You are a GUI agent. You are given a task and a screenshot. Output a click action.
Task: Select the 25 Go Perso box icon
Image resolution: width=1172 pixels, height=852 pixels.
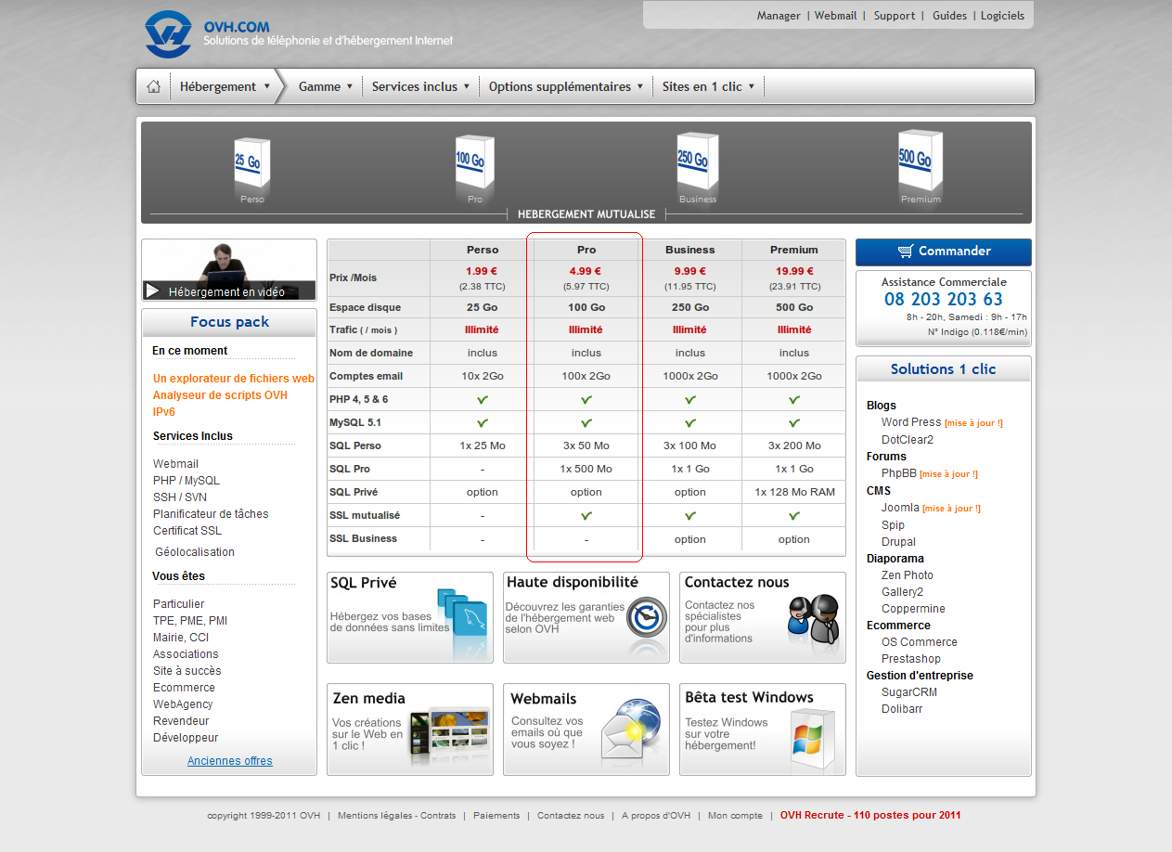coord(251,164)
